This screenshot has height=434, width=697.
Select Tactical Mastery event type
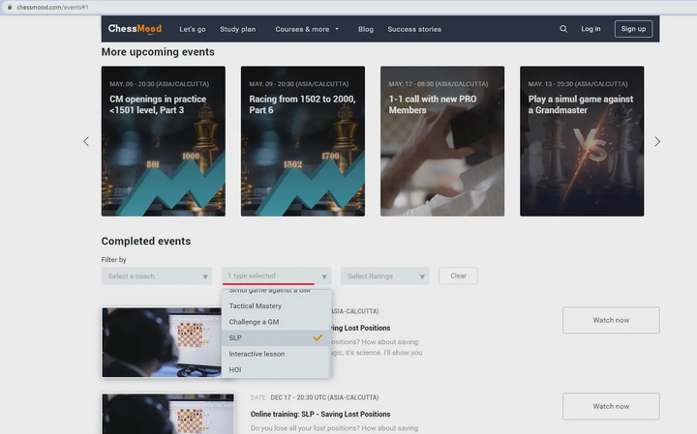pos(256,305)
